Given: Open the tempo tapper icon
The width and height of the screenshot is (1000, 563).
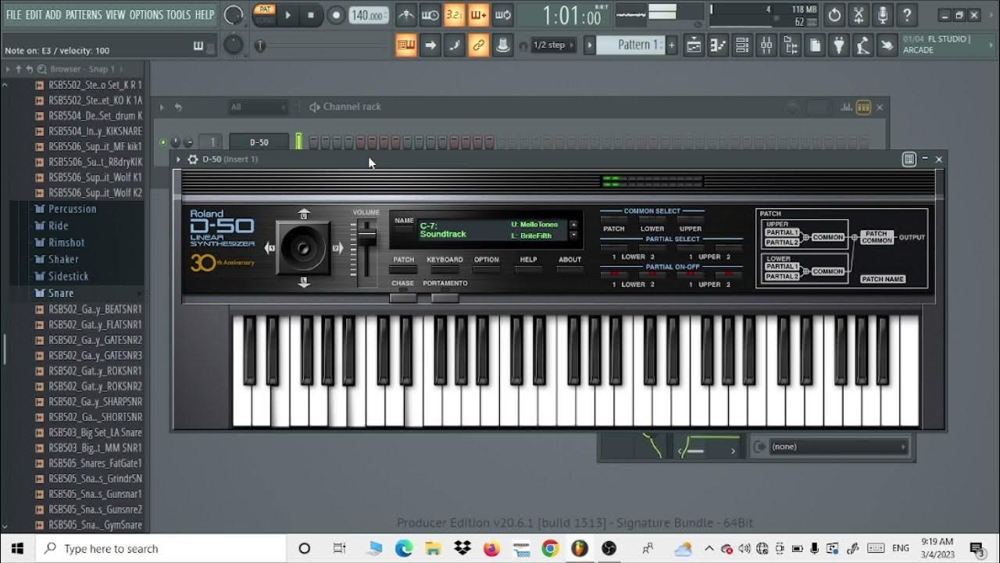Looking at the screenshot, I should (863, 45).
